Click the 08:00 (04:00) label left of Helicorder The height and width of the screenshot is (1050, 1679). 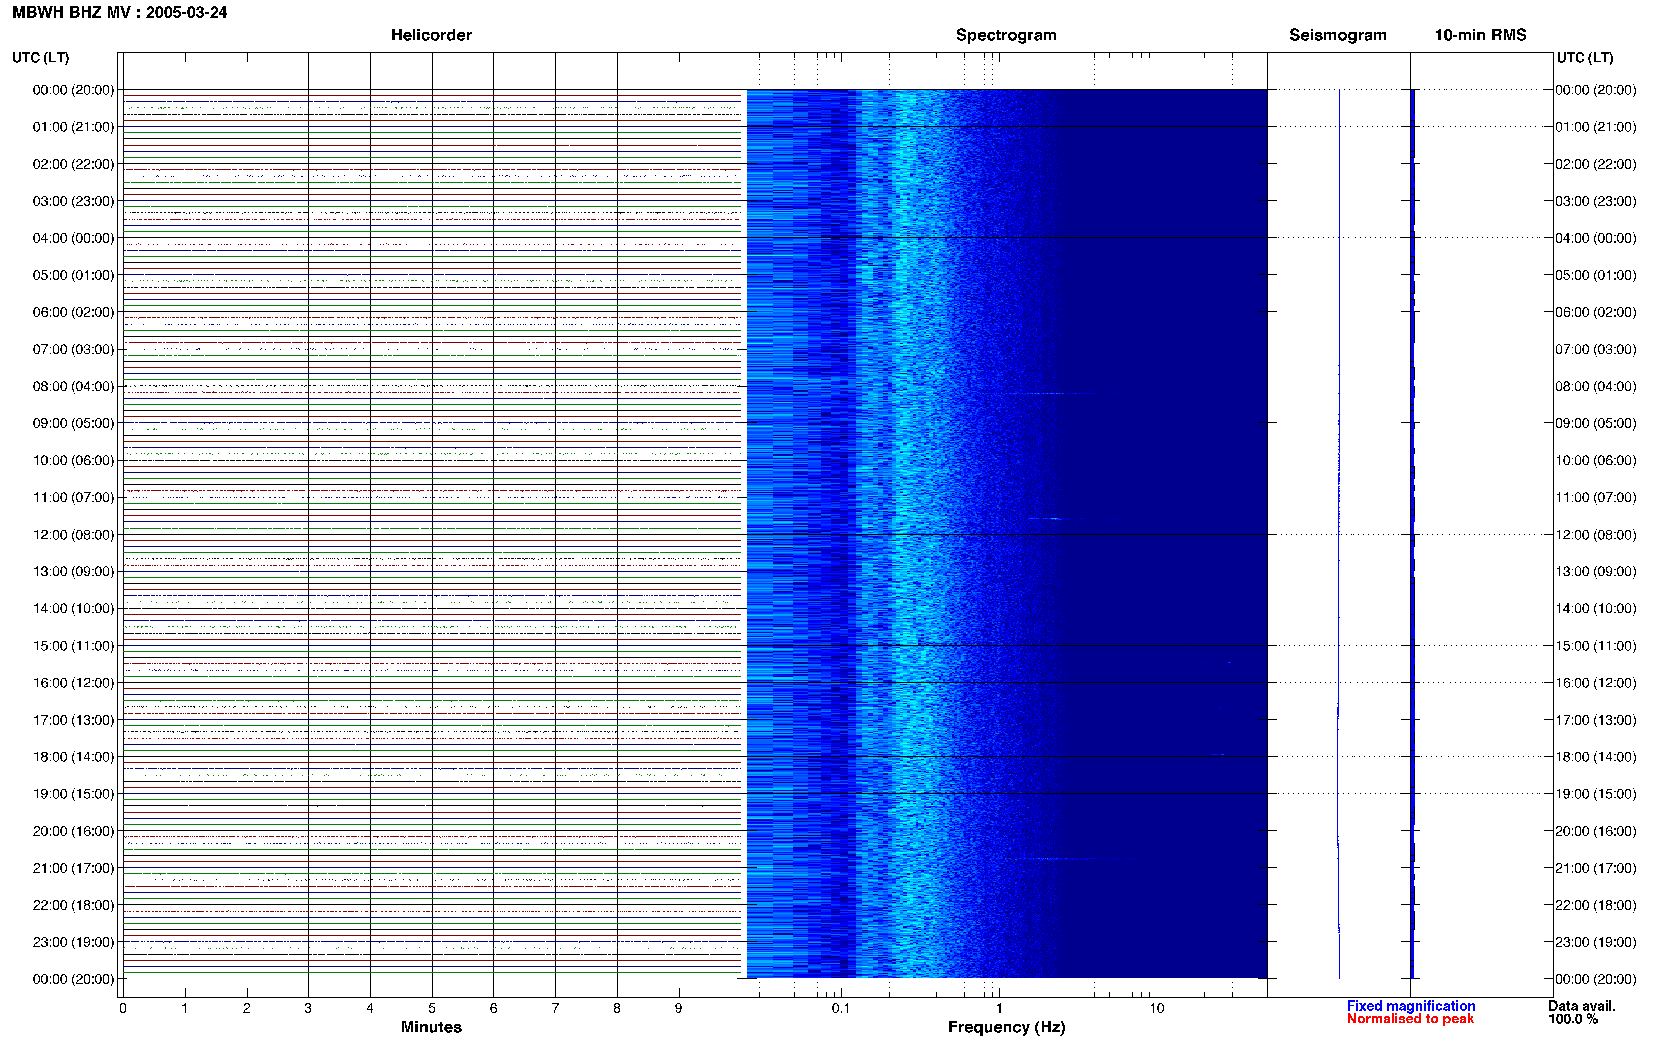point(74,386)
